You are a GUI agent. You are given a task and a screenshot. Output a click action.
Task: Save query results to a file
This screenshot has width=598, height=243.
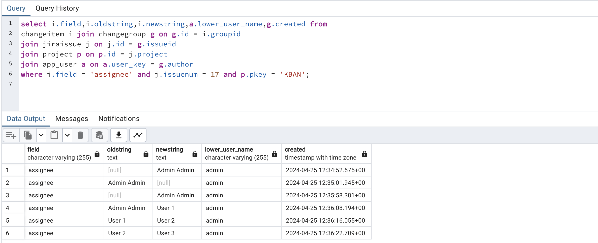(118, 135)
